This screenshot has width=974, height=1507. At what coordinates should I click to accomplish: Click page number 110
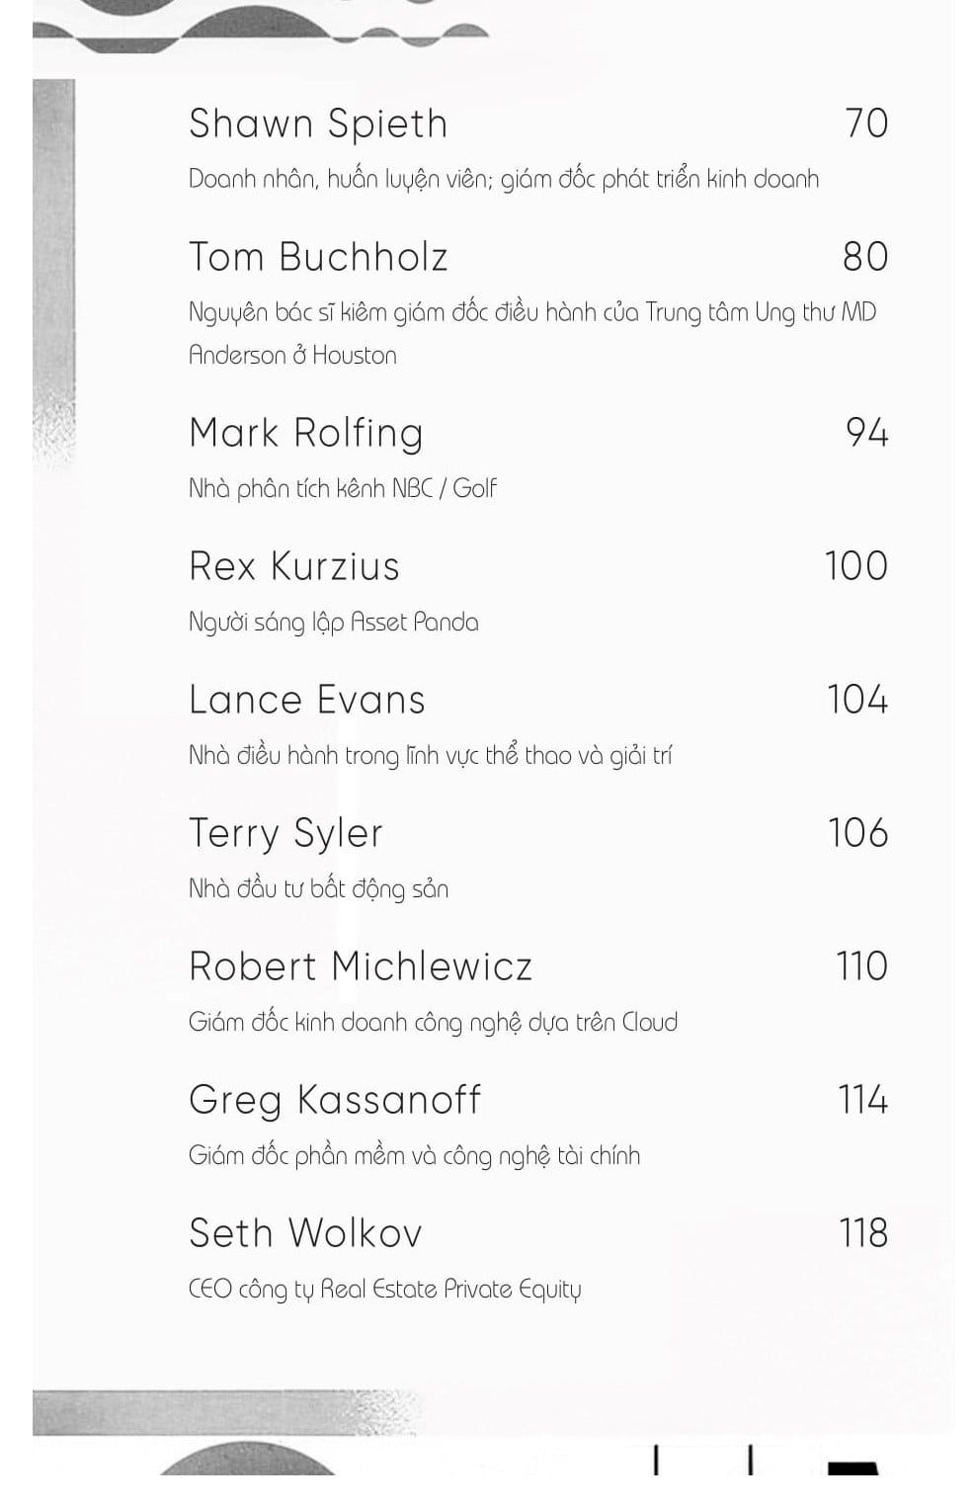[861, 966]
